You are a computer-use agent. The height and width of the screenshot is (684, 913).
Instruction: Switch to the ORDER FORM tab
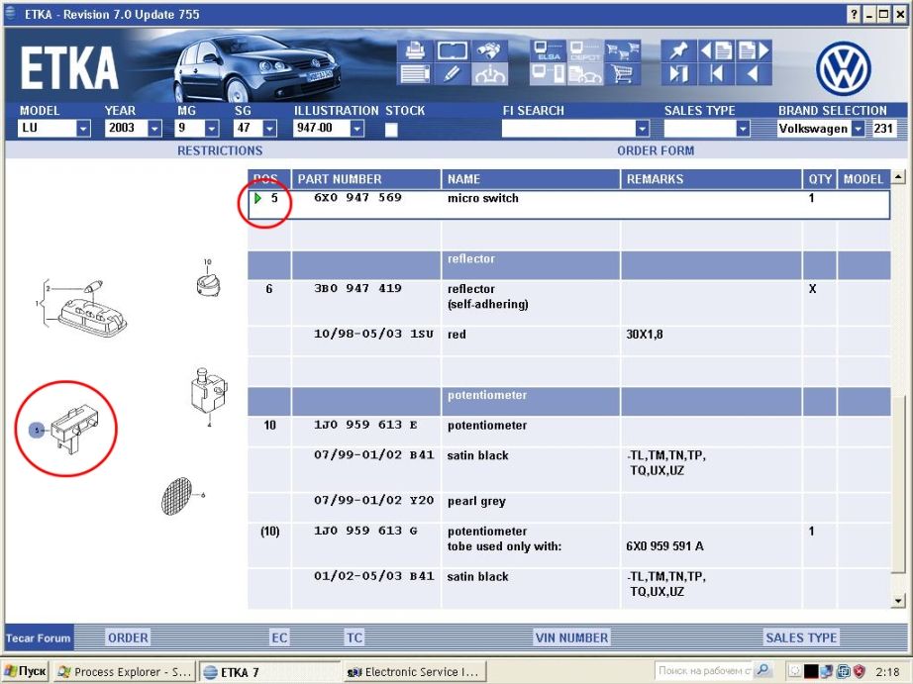pos(656,150)
